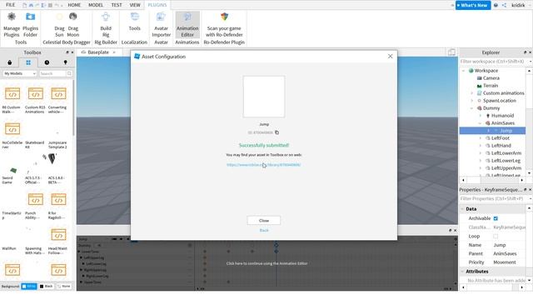This screenshot has height=300, width=533.
Task: Click the Toolbox Search field
Action: 52,73
